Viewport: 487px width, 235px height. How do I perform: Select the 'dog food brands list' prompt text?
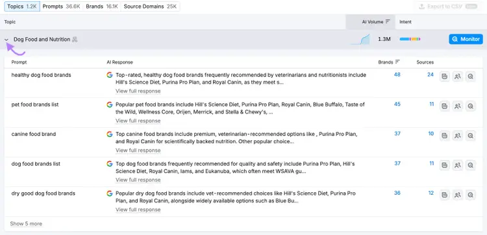(x=36, y=164)
